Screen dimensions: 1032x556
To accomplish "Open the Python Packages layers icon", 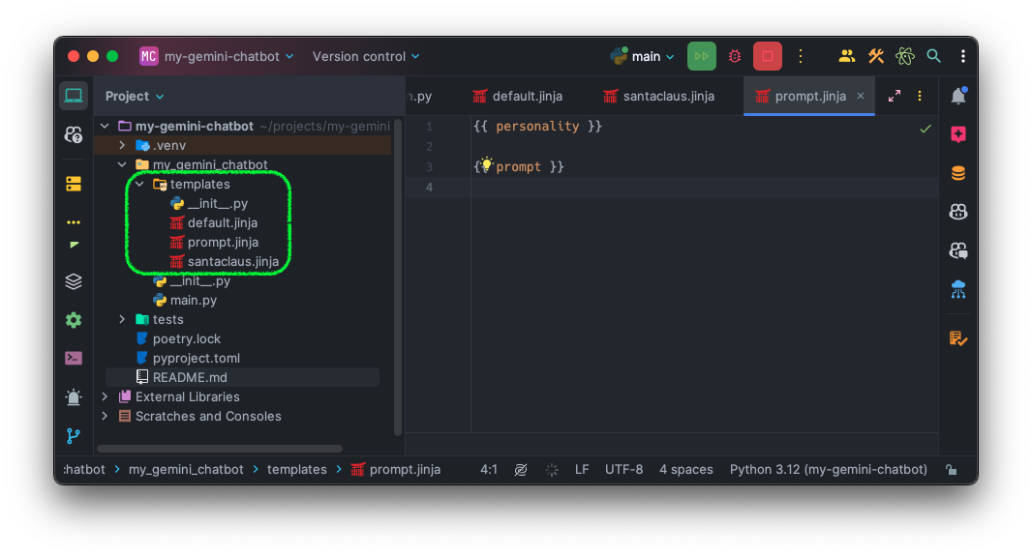I will coord(74,281).
